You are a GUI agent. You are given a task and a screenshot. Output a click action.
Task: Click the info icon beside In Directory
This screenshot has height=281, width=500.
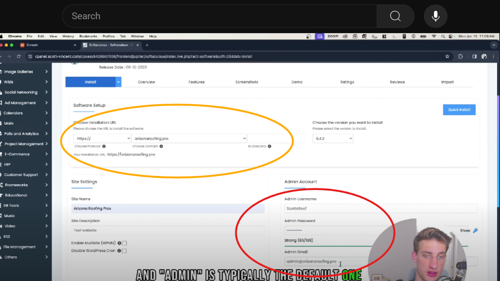click(269, 146)
